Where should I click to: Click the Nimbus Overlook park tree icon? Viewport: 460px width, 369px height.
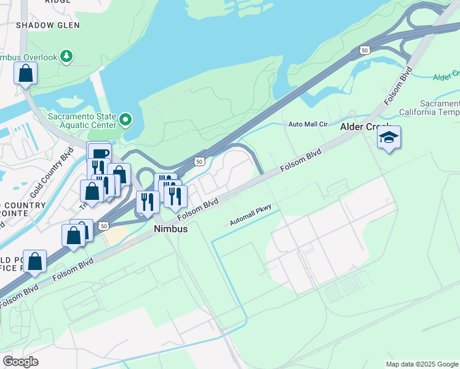[x=66, y=57]
